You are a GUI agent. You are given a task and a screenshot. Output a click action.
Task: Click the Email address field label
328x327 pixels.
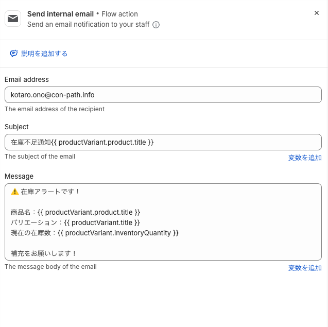[27, 79]
